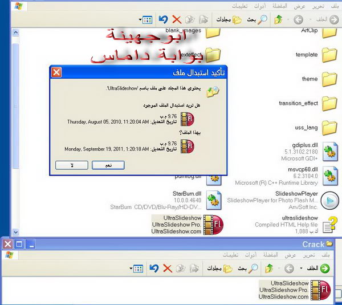342x305 pixels.
Task: Select gdiplus.dll file icon
Action: coord(330,152)
